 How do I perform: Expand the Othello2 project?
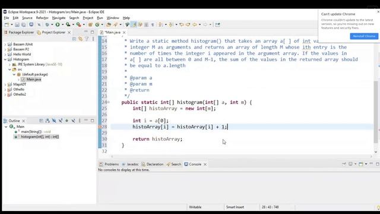coord(5,95)
